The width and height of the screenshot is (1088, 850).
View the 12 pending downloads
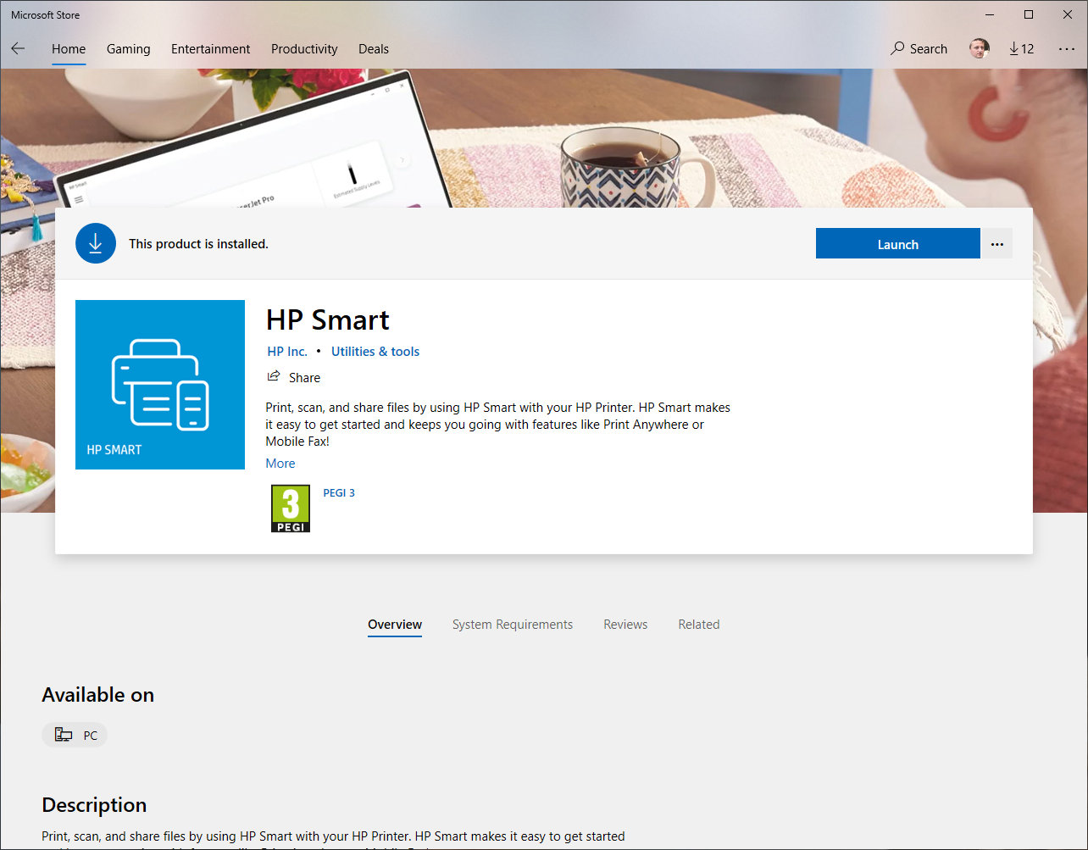point(1022,49)
